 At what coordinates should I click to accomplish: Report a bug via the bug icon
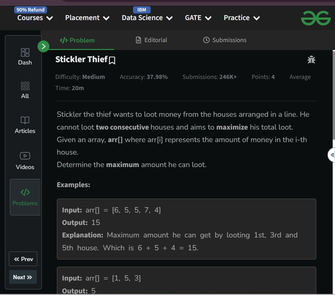[x=311, y=60]
